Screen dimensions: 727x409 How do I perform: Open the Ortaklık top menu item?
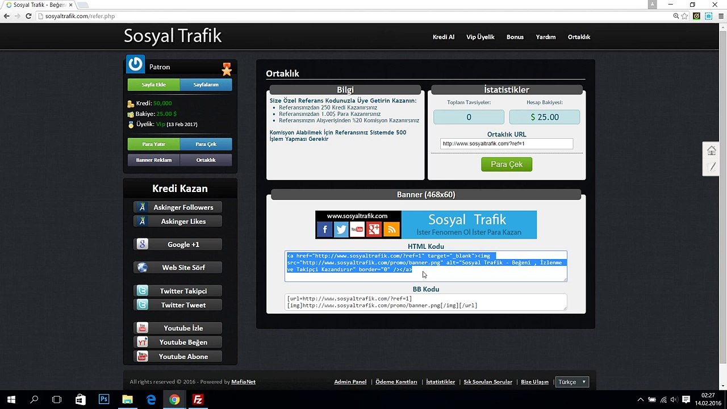coord(579,37)
